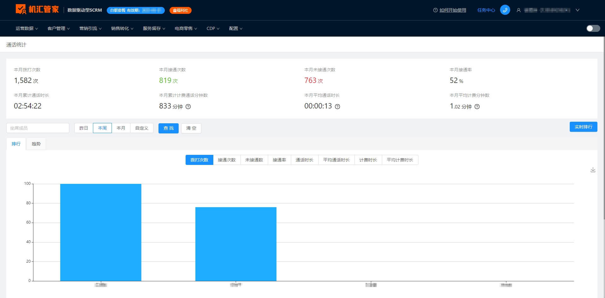Expand the 配置 menu
605x298 pixels.
tap(236, 28)
